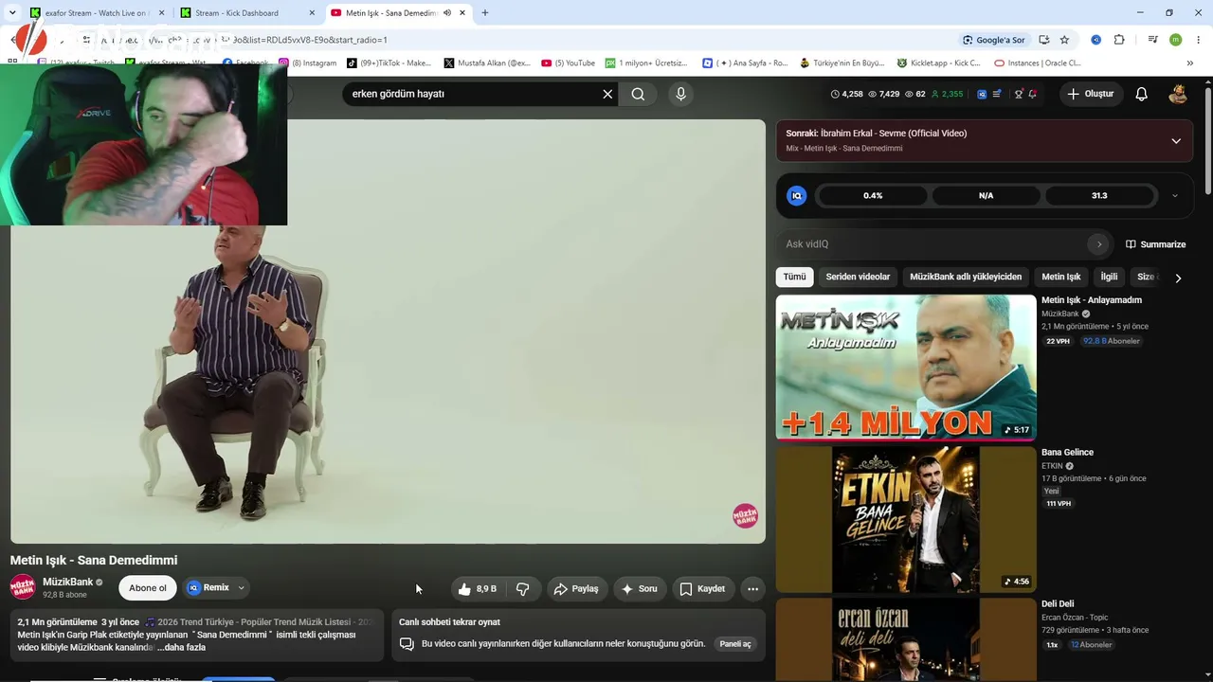Switch to exafor Stream browser tab
The width and height of the screenshot is (1213, 682).
tap(96, 13)
